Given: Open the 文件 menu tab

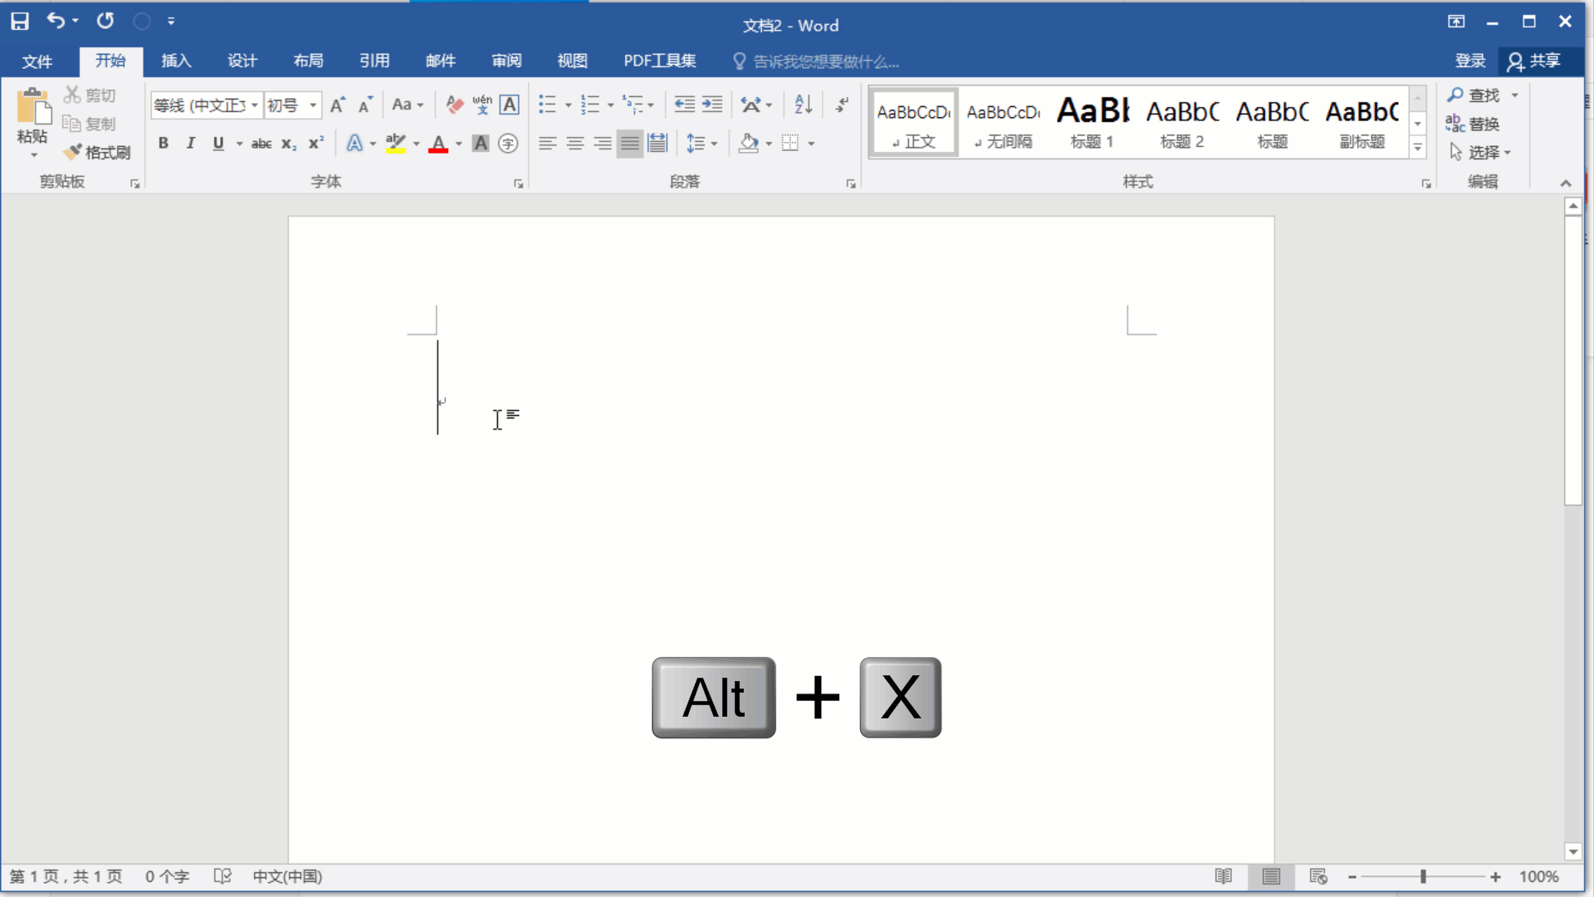Looking at the screenshot, I should click(37, 61).
